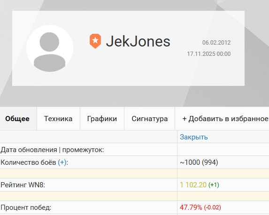Click the red (-0.02) win rate change
Screen dimensions: 269x215
click(x=212, y=207)
